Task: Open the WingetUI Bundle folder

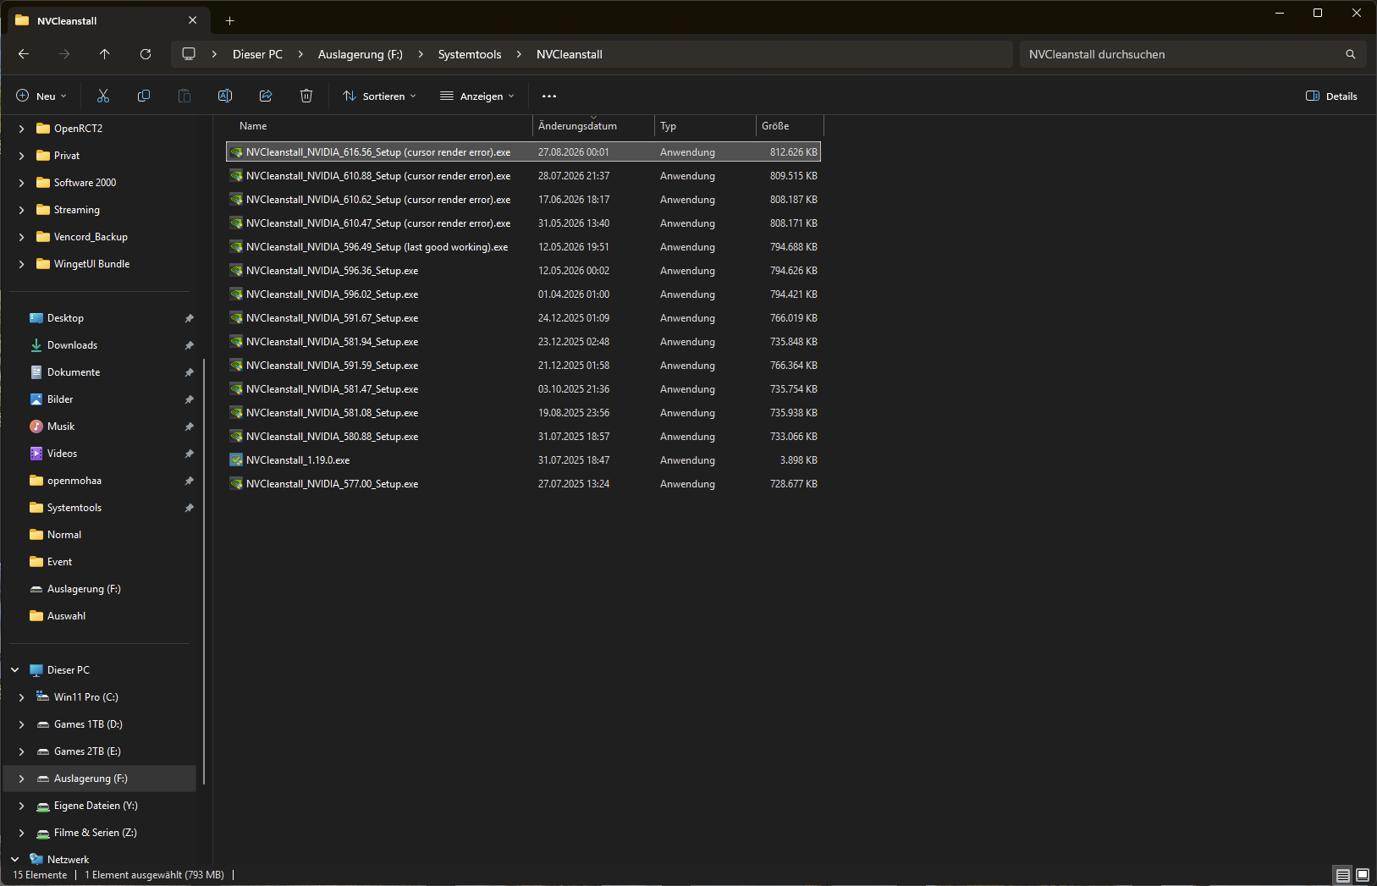Action: [x=91, y=264]
